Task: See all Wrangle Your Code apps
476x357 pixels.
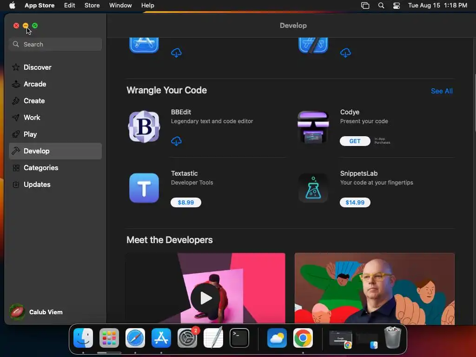Action: pyautogui.click(x=442, y=91)
